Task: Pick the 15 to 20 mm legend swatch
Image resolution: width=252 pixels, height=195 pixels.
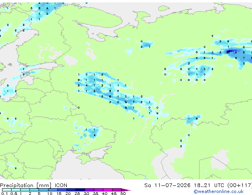Action: click(x=62, y=190)
